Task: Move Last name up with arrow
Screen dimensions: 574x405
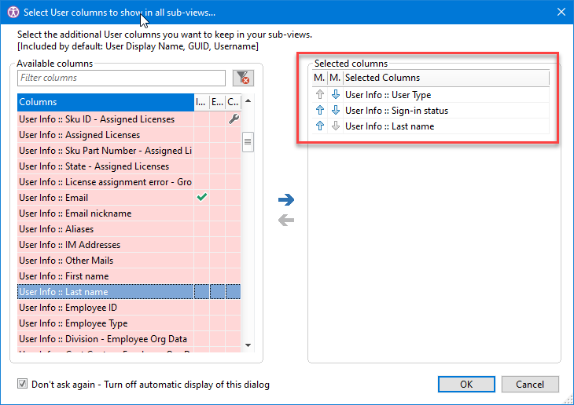Action: point(320,126)
